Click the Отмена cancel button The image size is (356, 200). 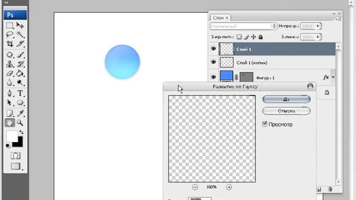coord(286,111)
